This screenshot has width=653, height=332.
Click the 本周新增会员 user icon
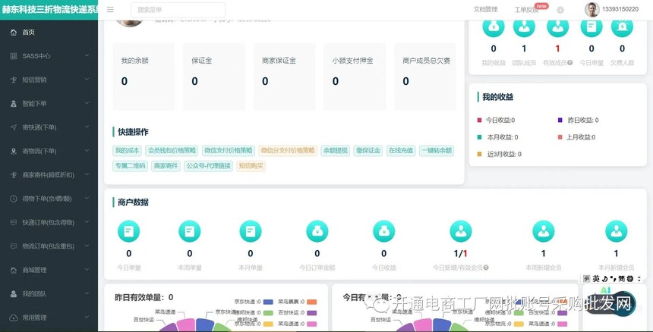coord(544,231)
